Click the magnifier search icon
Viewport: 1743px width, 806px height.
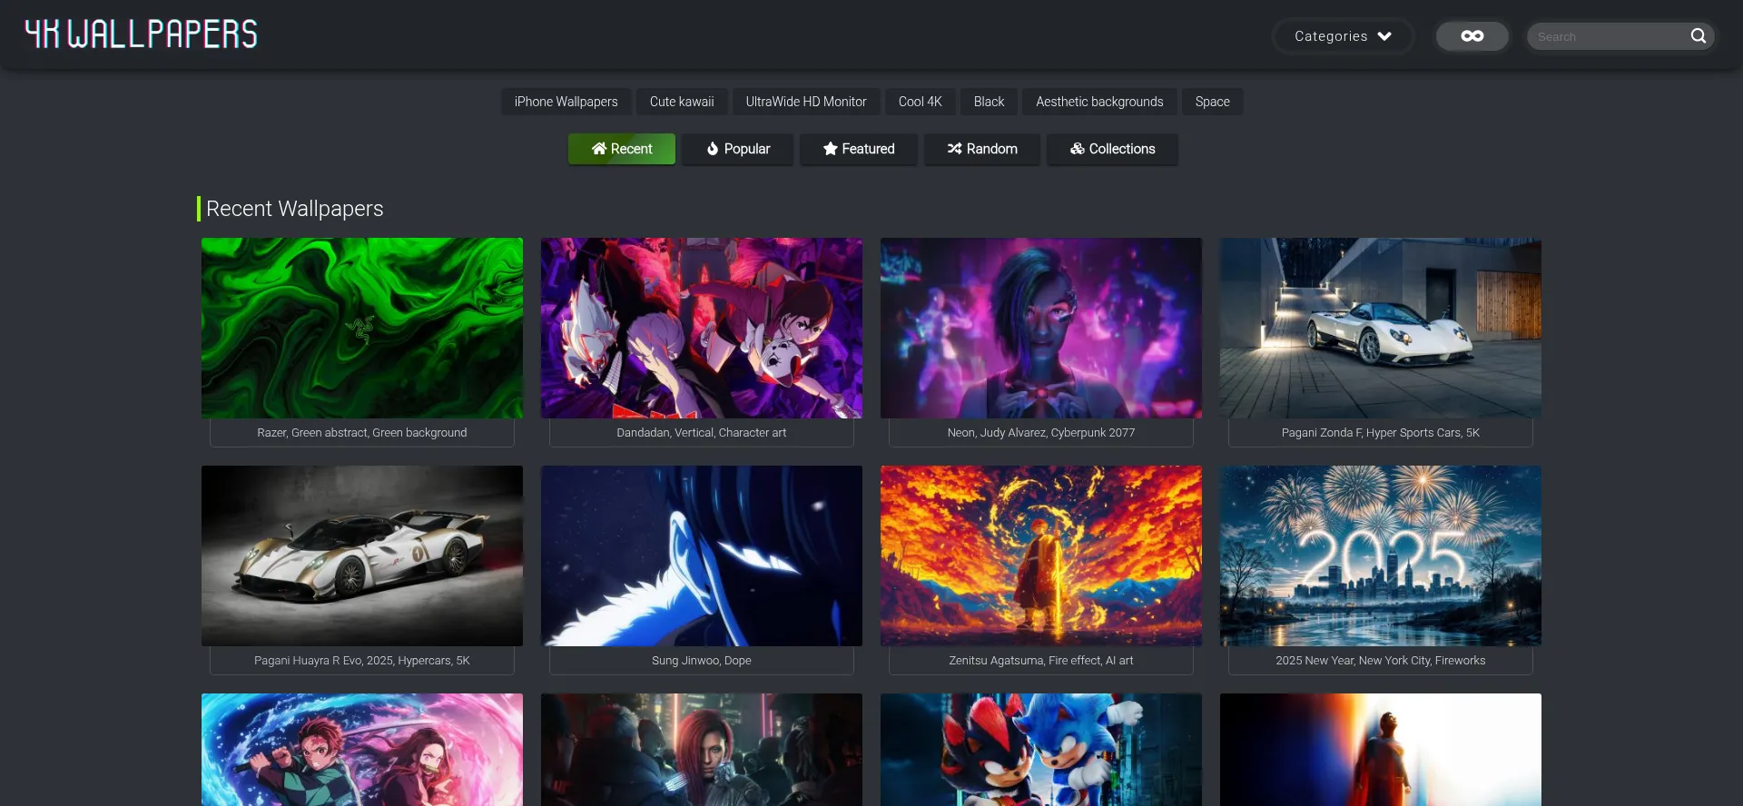point(1699,36)
